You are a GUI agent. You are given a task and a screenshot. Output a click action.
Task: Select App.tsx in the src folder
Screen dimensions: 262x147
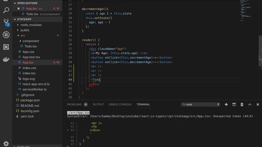coord(37,62)
